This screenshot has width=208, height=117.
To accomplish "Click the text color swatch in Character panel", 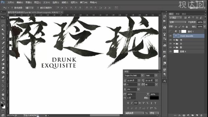I will 154,98.
